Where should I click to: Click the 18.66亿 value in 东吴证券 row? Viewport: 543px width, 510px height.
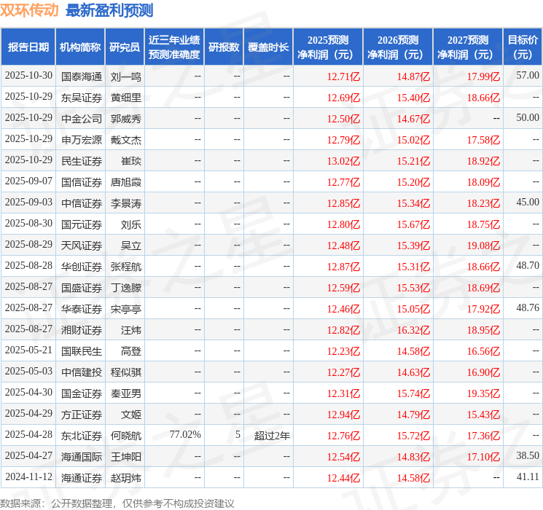point(483,98)
